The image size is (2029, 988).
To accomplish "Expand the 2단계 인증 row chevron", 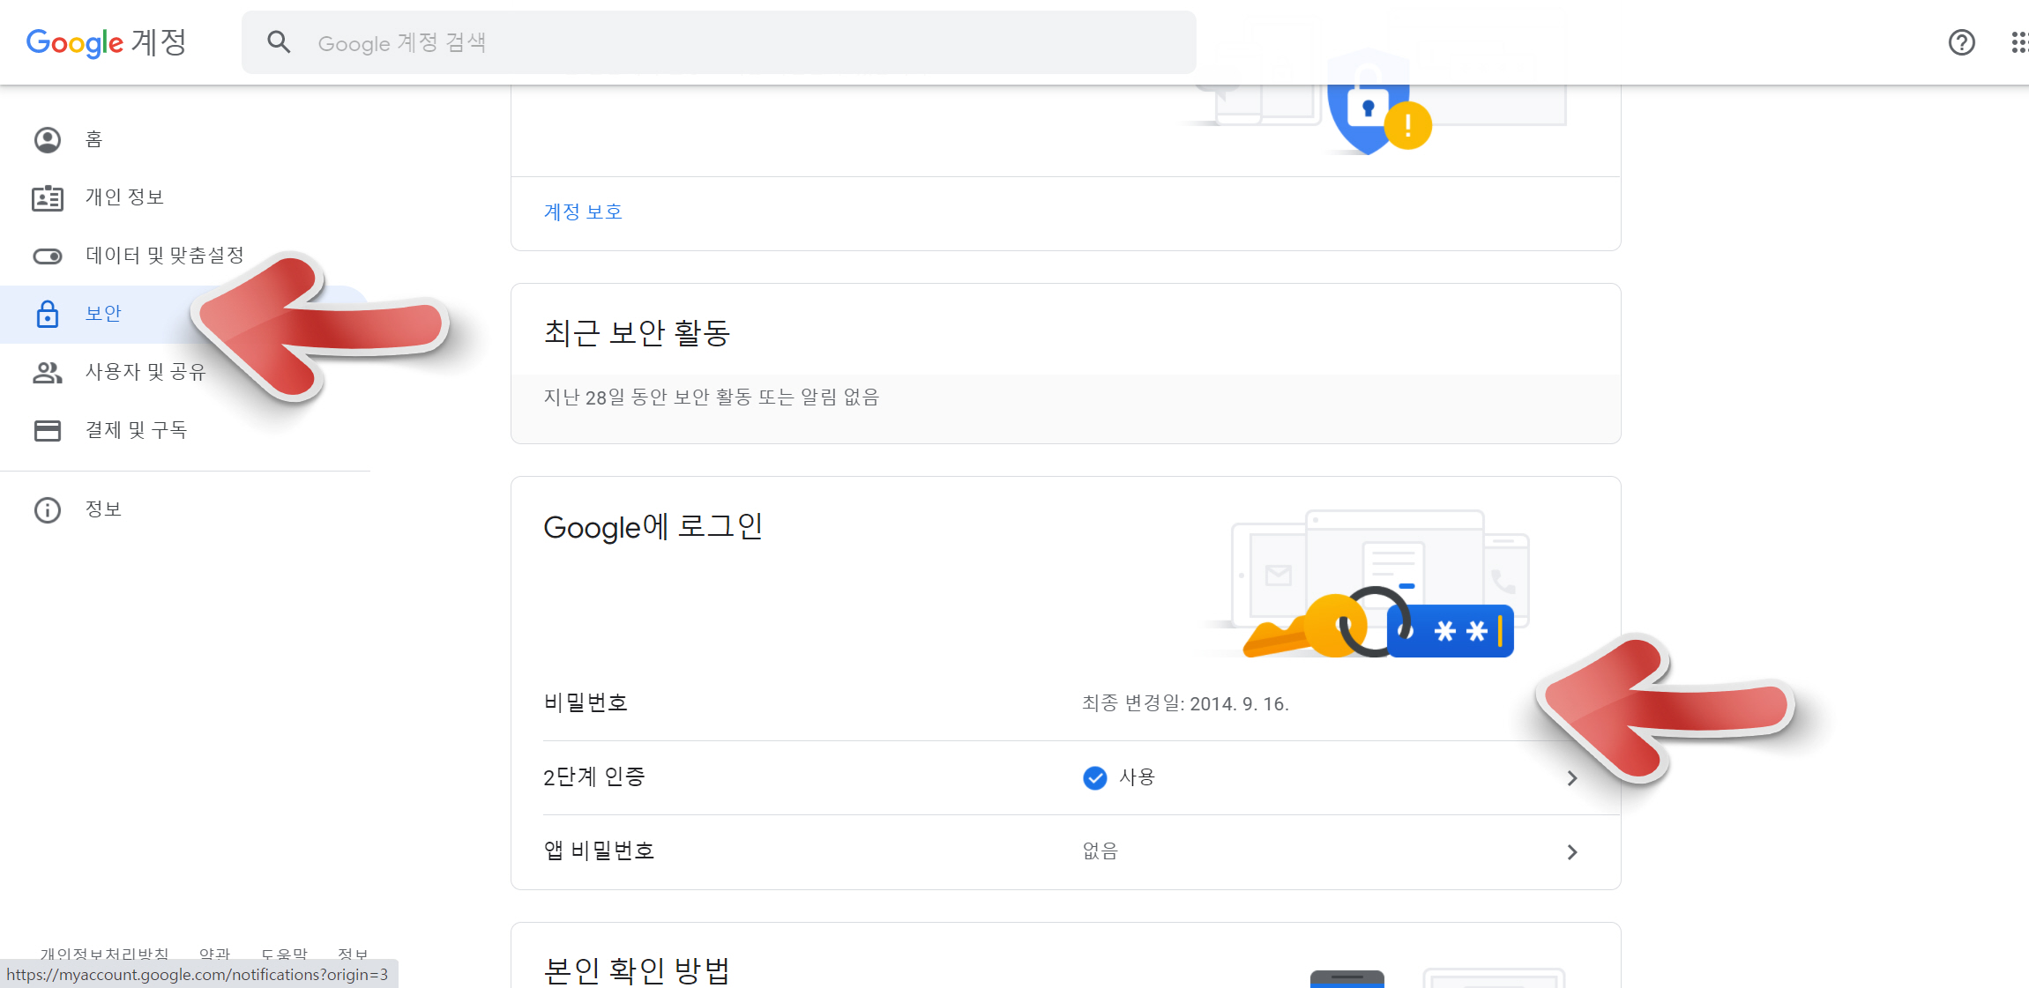I will (1571, 778).
